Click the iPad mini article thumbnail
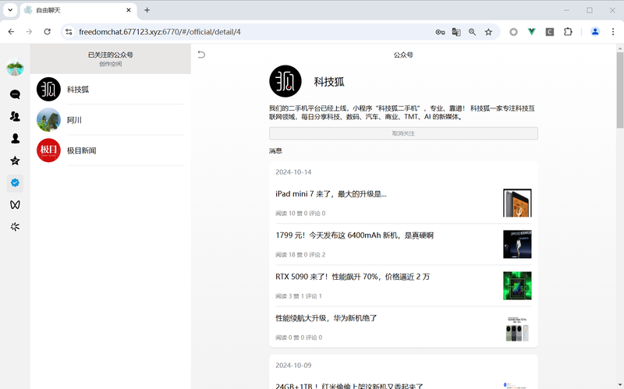 click(x=517, y=203)
